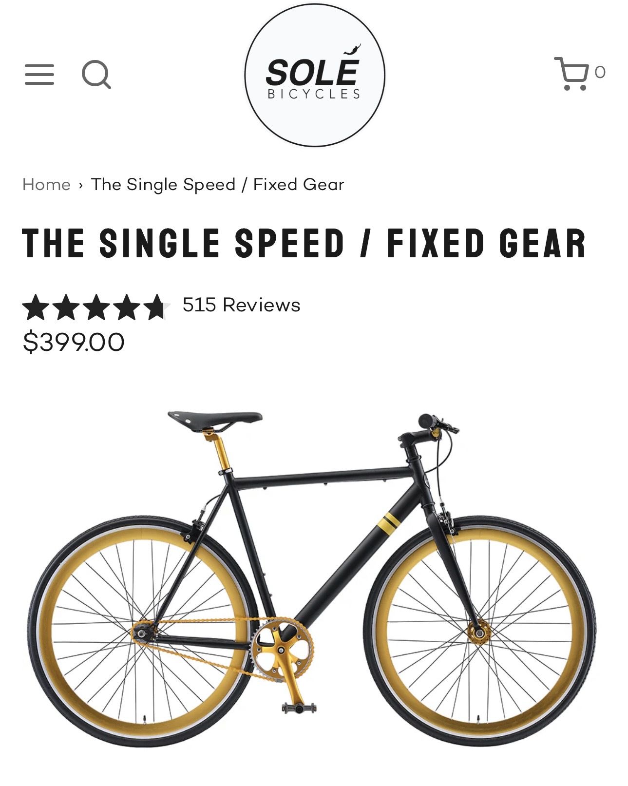Click the Solé Bicycles logo

pos(314,75)
